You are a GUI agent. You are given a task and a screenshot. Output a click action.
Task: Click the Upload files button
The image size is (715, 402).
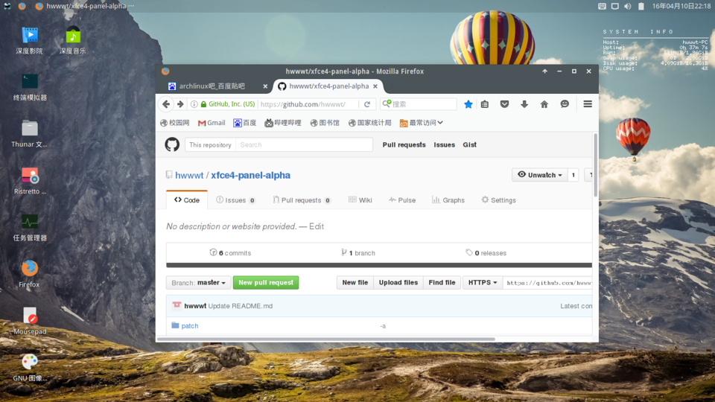point(398,283)
